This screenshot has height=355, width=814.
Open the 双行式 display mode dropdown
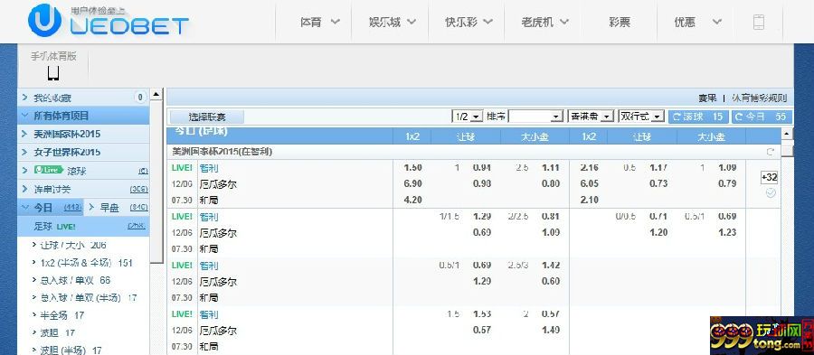641,117
